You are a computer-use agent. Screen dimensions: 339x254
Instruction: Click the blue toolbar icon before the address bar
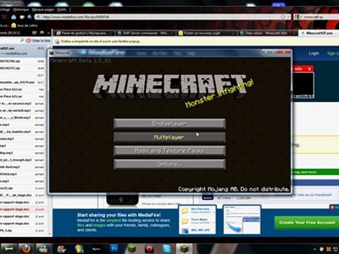(29, 17)
